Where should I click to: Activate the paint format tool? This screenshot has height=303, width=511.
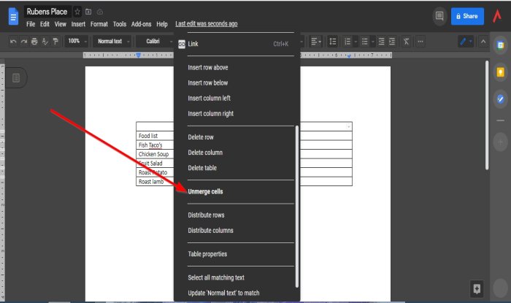[x=55, y=42]
